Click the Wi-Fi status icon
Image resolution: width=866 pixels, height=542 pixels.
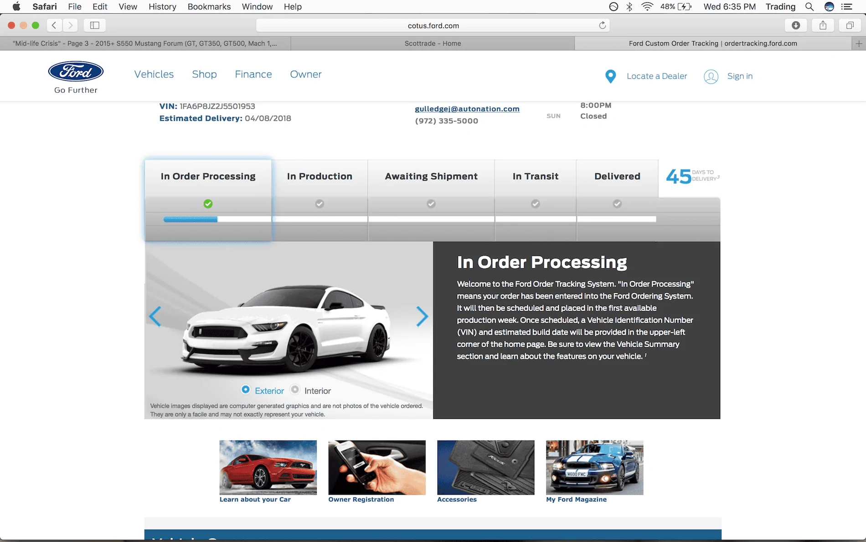(647, 6)
